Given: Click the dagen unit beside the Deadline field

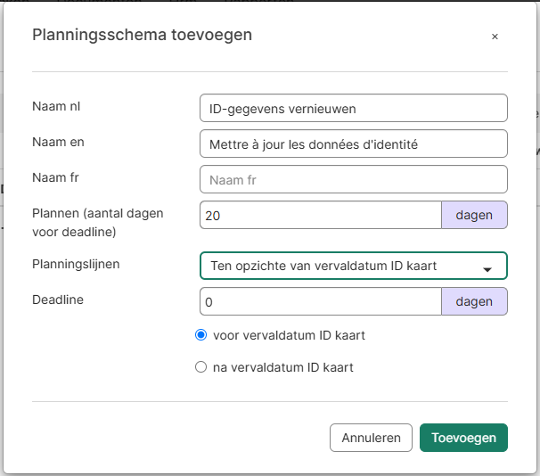Looking at the screenshot, I should click(474, 301).
